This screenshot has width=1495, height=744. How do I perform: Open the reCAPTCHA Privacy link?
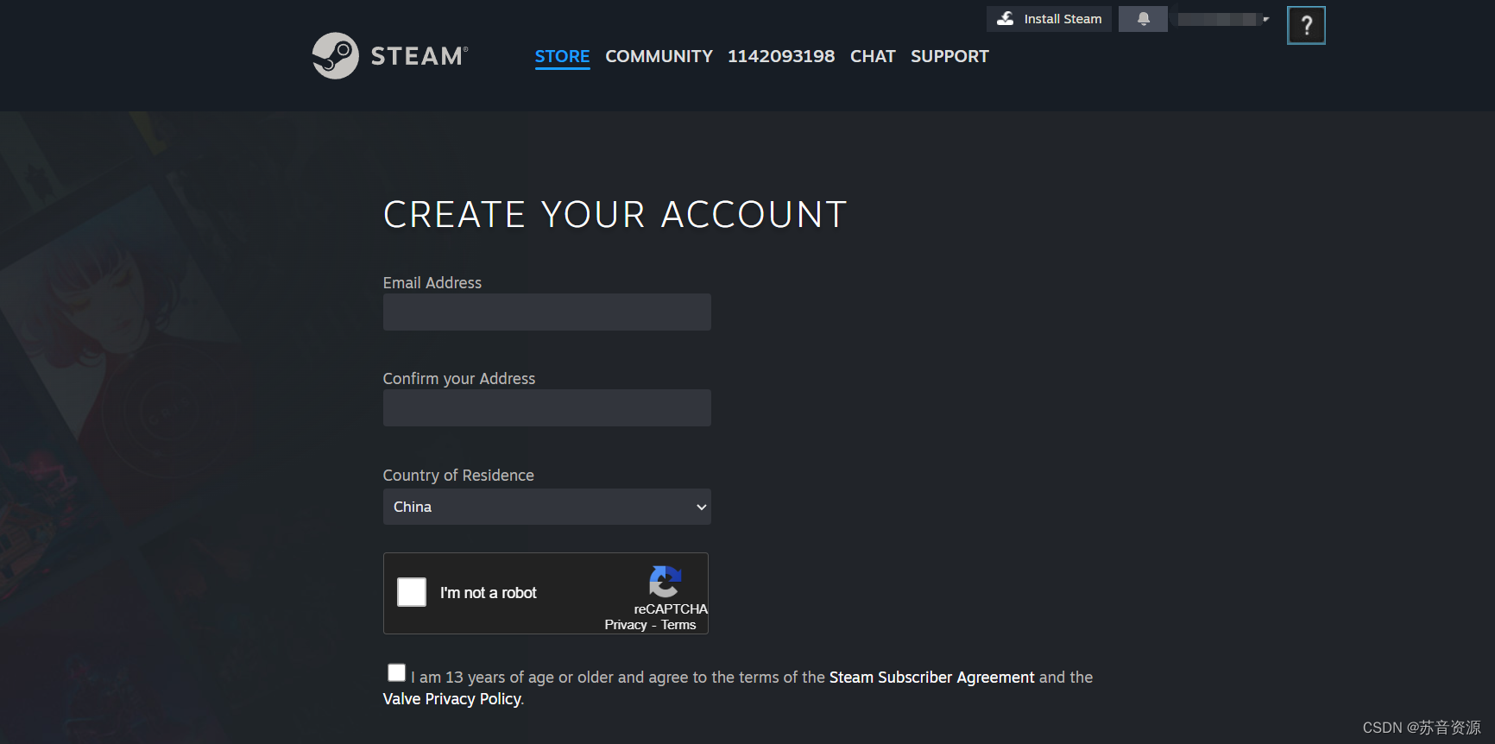(x=626, y=625)
